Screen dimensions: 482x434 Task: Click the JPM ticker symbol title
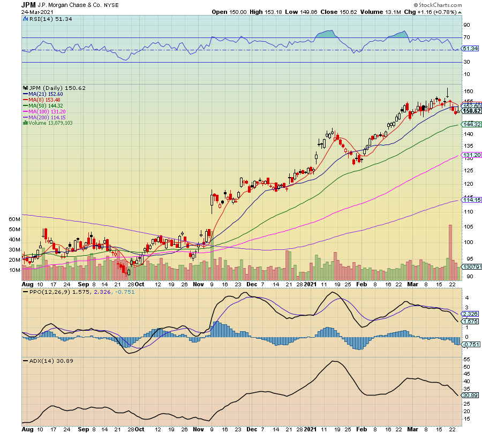[28, 5]
